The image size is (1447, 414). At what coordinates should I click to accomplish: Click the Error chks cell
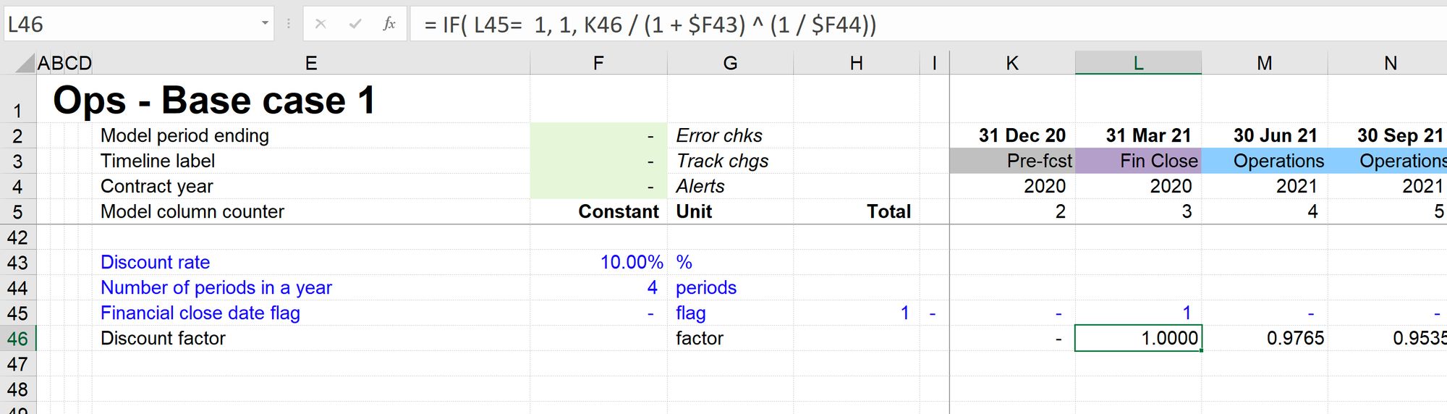719,135
